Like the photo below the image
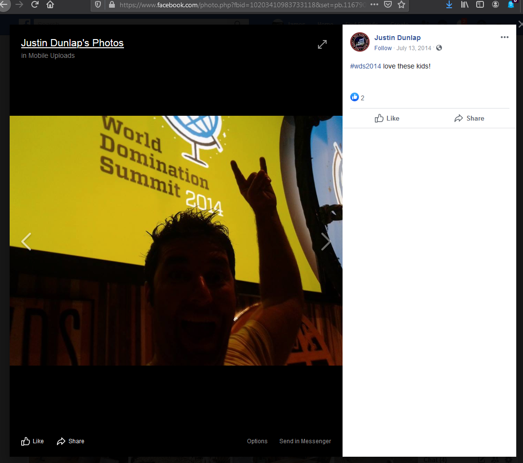This screenshot has width=523, height=463. pos(32,441)
